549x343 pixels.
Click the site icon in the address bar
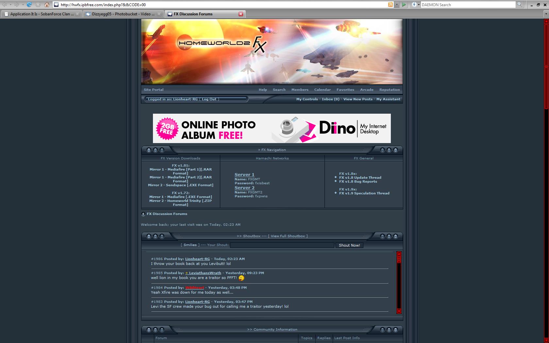tap(56, 5)
